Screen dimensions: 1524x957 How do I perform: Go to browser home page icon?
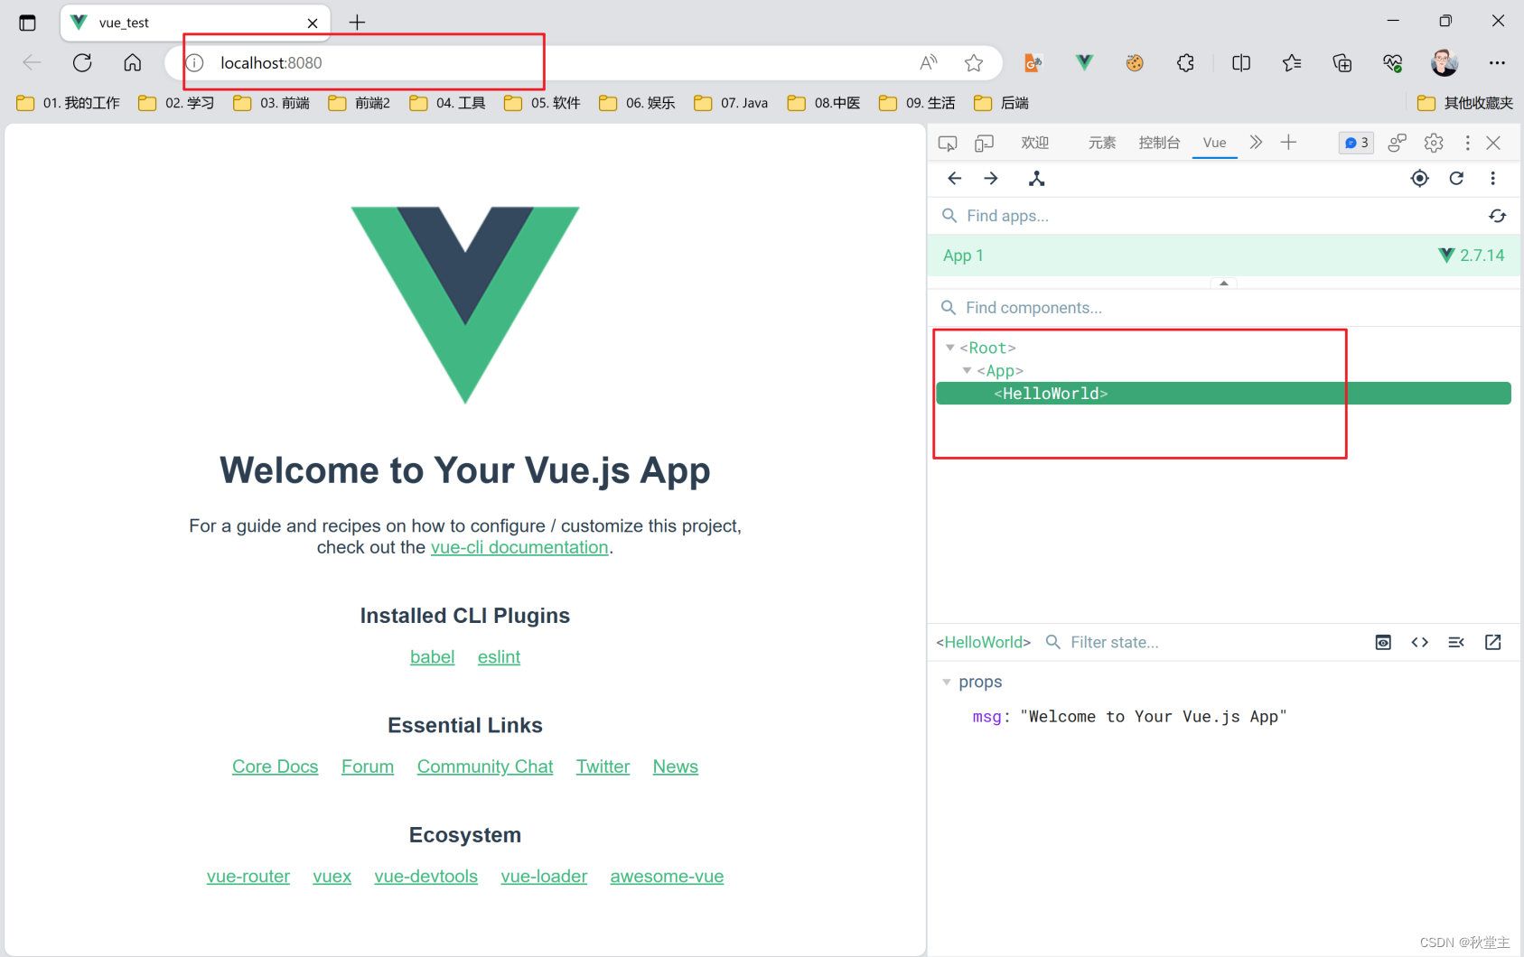point(133,62)
